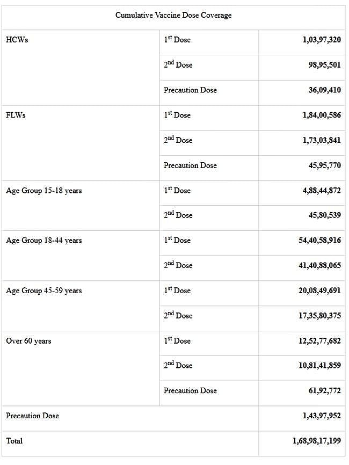Viewport: 349px width, 465px height.
Task: Select HCWs Precaution Dose value 36,09,410
Action: [324, 90]
